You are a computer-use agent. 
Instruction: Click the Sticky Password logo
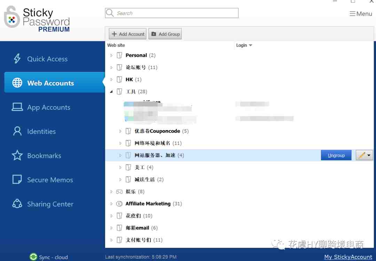[37, 19]
